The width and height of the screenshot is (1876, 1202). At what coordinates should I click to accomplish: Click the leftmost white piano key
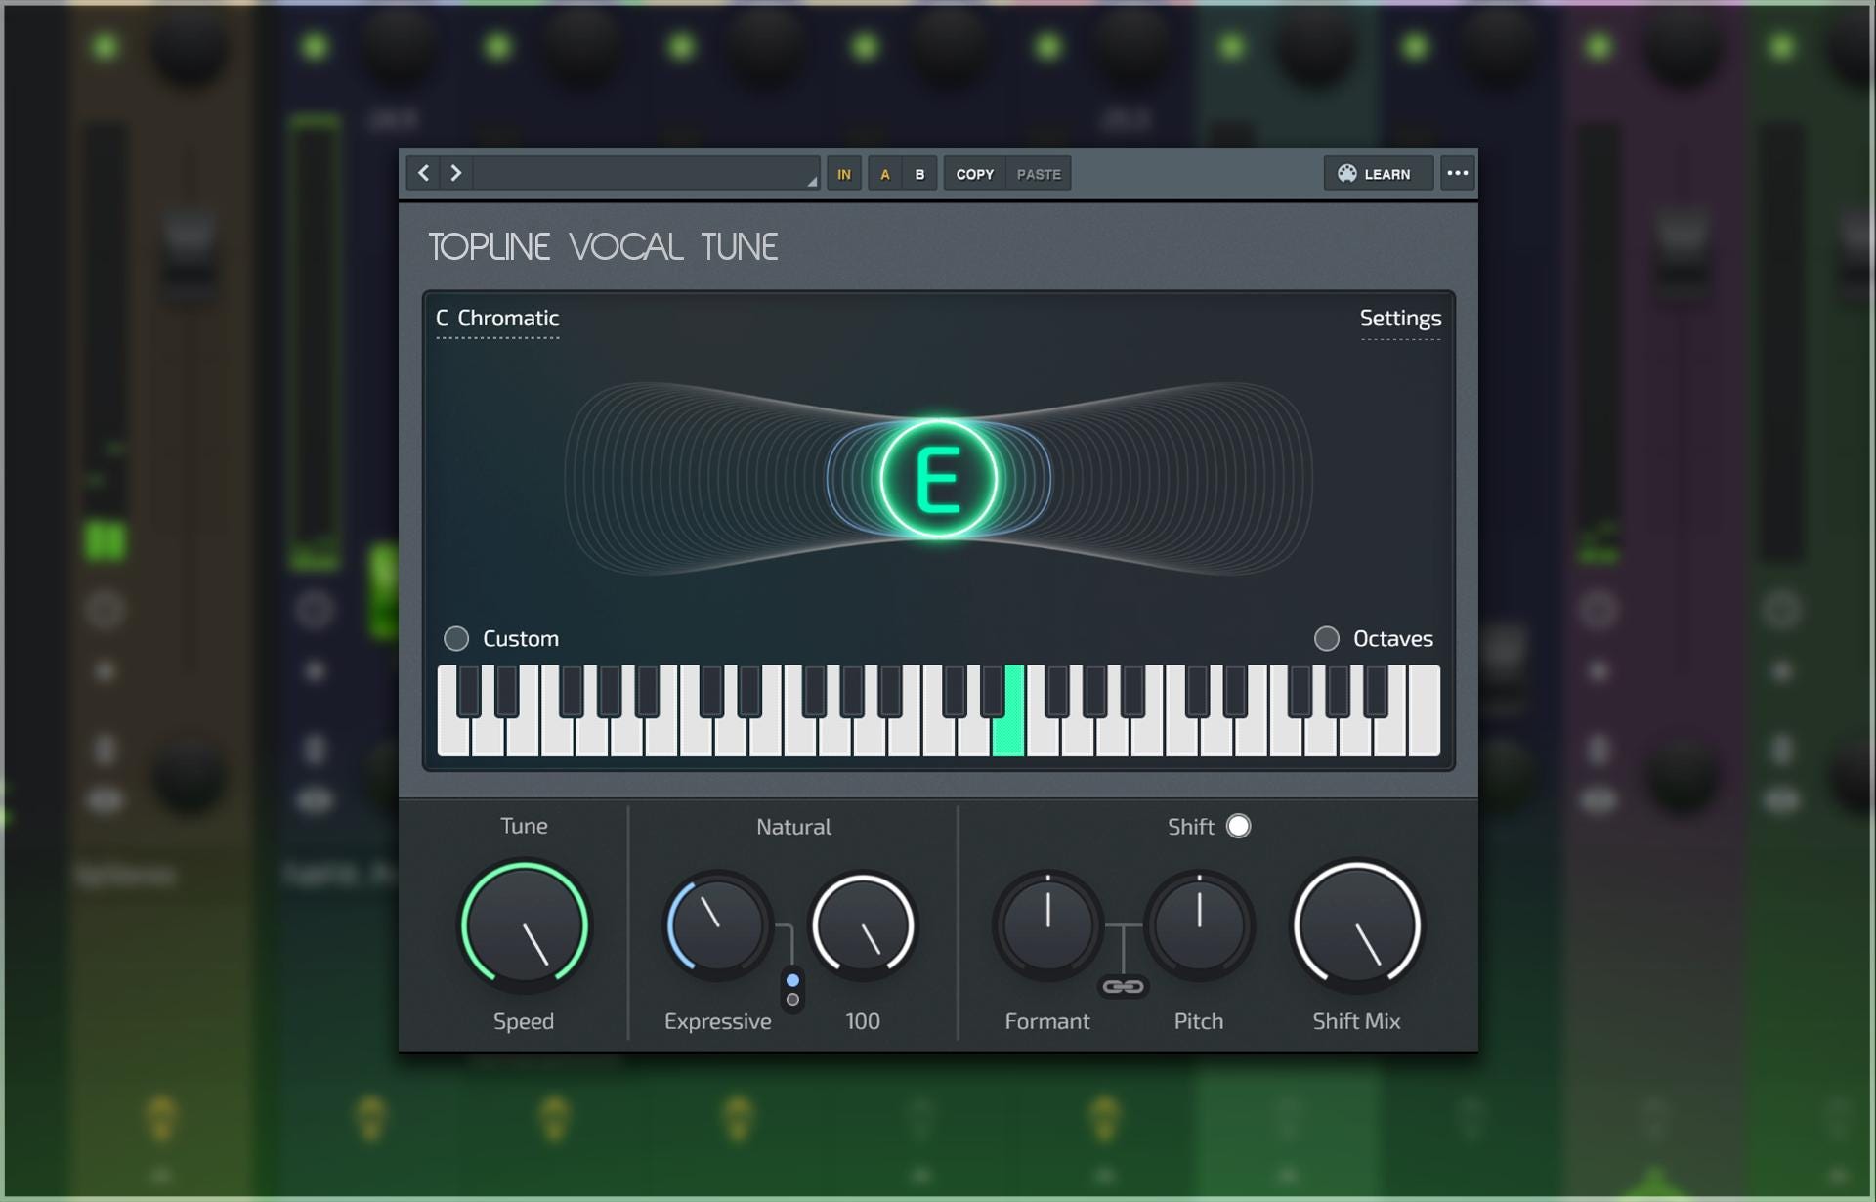[453, 735]
